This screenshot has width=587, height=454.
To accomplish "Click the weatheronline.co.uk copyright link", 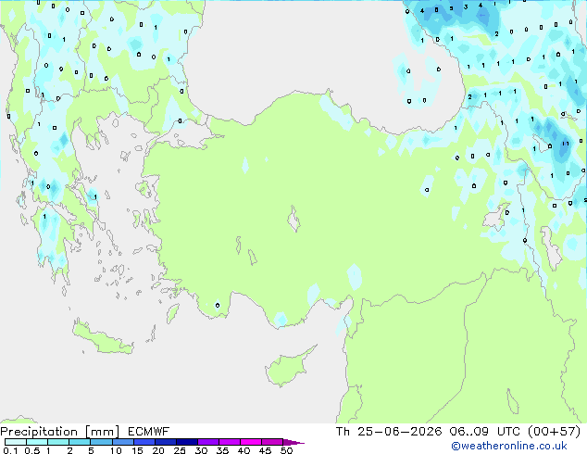I will point(509,447).
